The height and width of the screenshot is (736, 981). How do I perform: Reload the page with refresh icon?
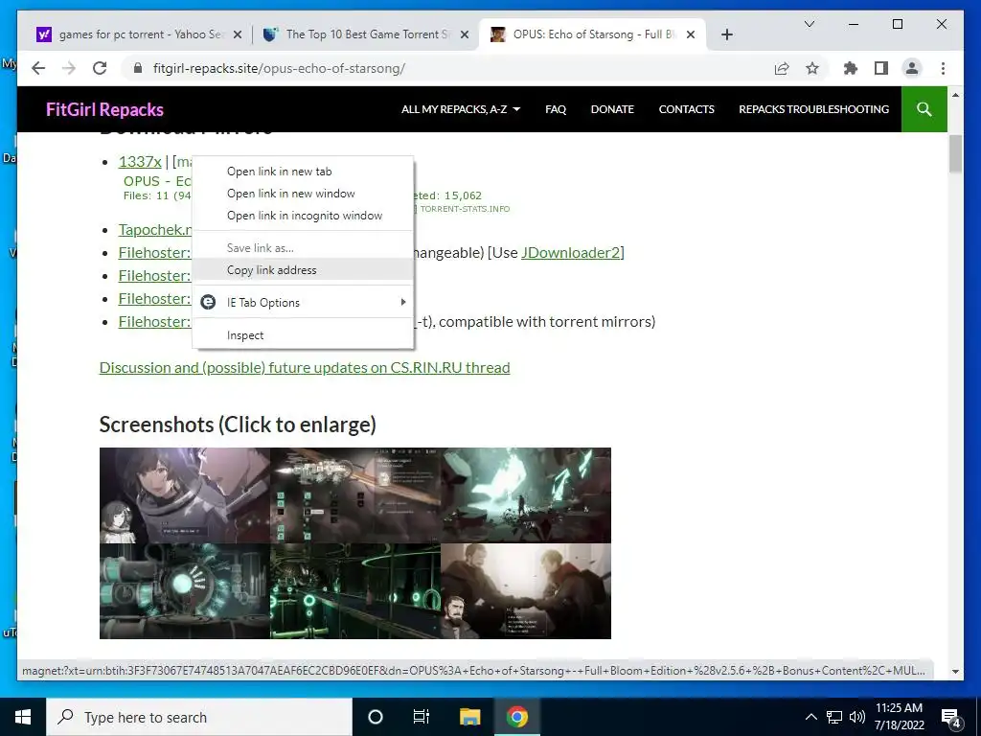click(x=100, y=68)
